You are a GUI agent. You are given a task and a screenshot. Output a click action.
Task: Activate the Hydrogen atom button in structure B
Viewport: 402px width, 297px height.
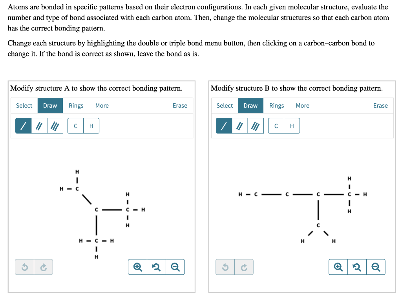point(291,126)
